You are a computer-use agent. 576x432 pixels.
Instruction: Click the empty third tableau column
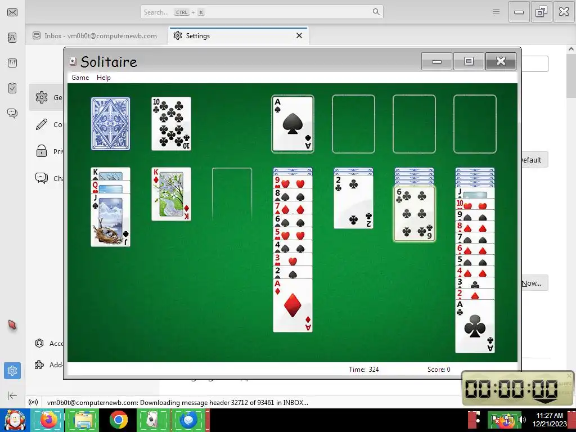click(x=232, y=194)
